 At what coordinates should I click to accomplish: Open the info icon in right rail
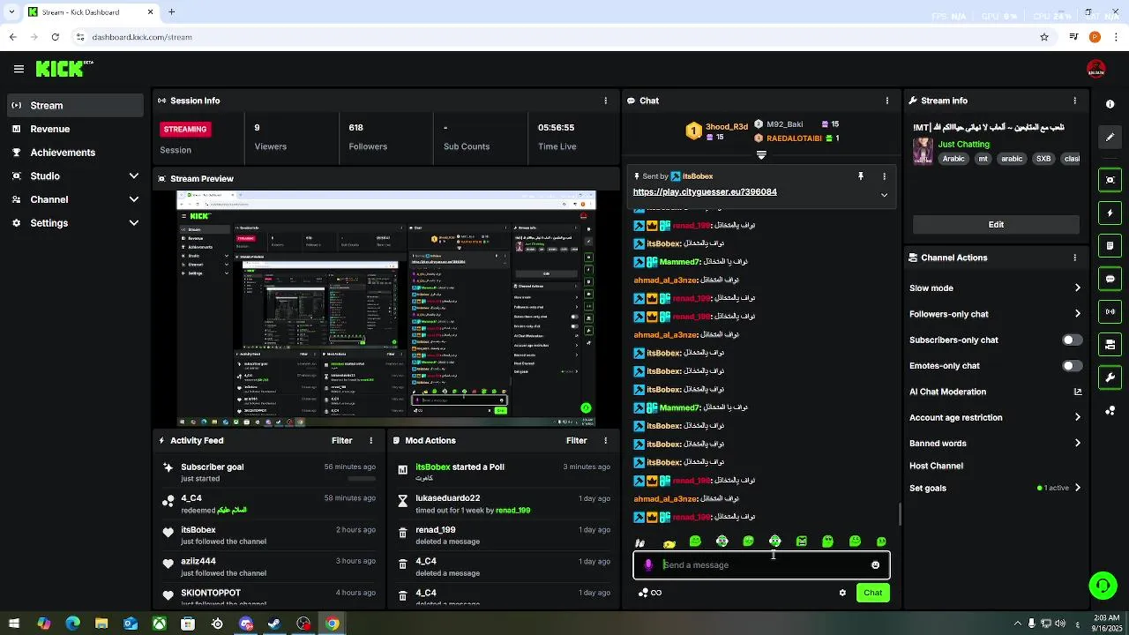pos(1110,104)
